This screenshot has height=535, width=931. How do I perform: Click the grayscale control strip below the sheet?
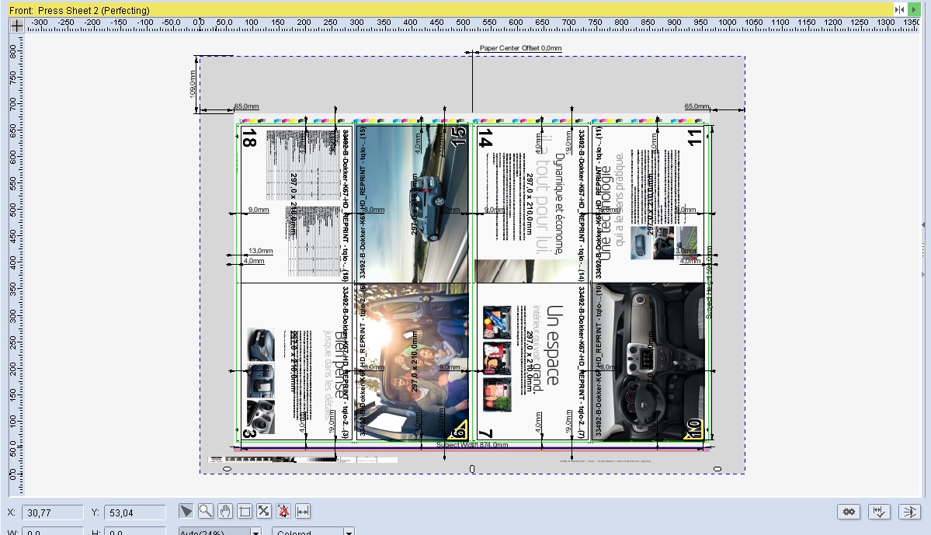pyautogui.click(x=303, y=460)
